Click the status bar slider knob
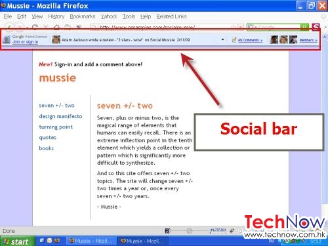The image size is (328, 246). coord(190,231)
